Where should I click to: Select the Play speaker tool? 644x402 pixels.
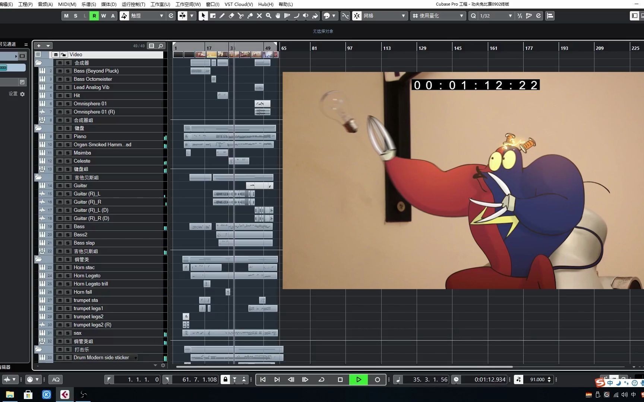(x=306, y=16)
